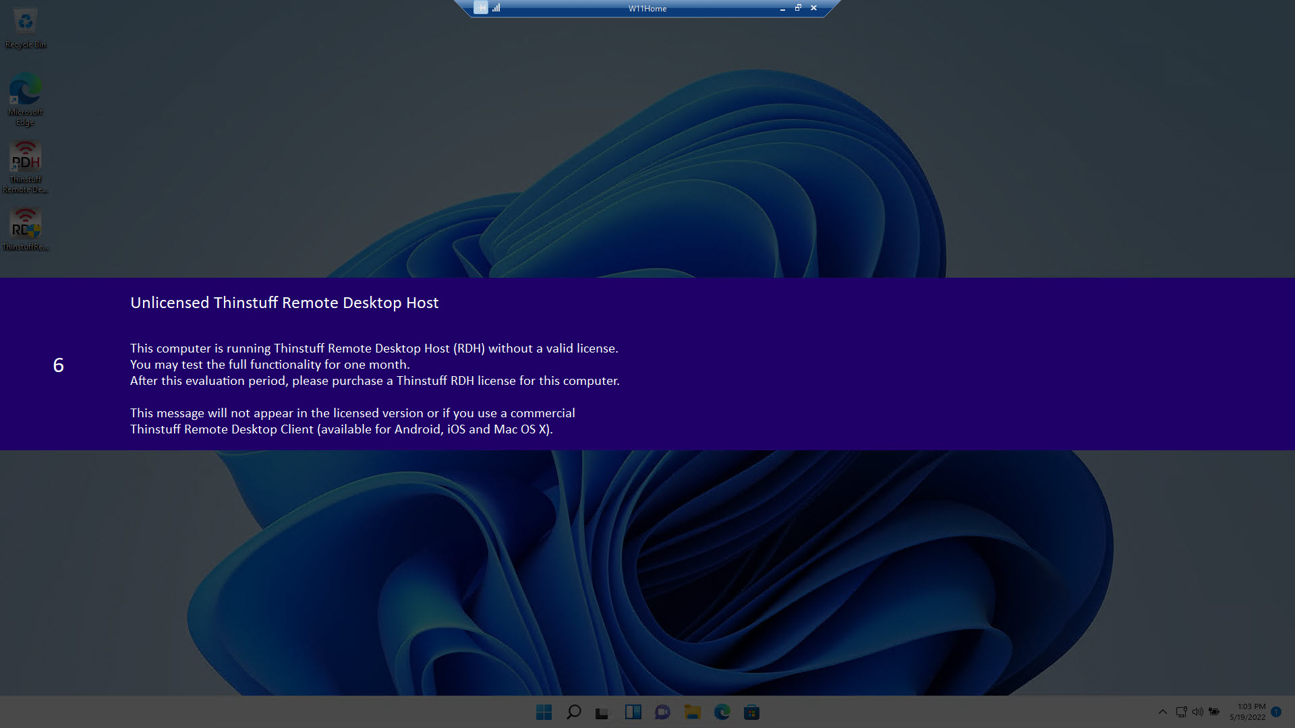Open the ThinstuffRemote client shortcut on the desktop
The width and height of the screenshot is (1295, 728).
(26, 224)
